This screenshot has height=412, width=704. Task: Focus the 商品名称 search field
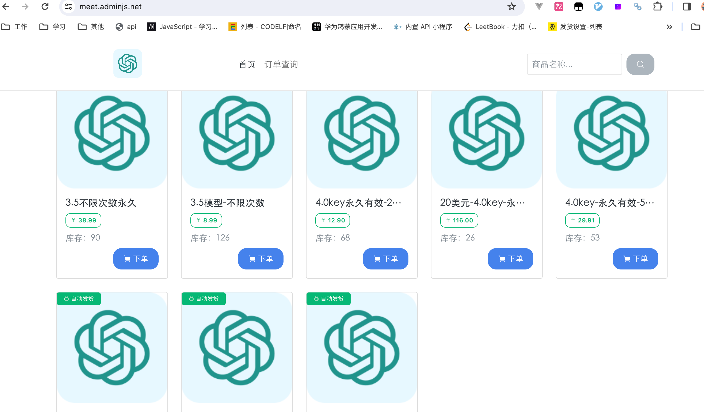click(574, 64)
